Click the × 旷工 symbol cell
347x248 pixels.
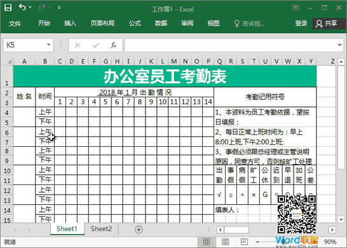coord(254,195)
